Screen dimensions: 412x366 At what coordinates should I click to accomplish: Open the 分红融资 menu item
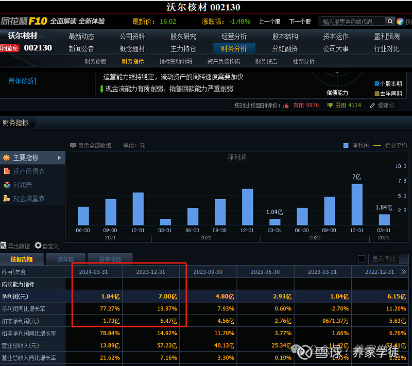[x=285, y=48]
